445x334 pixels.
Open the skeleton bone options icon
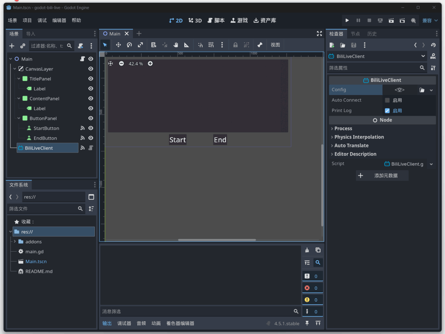[x=260, y=45]
